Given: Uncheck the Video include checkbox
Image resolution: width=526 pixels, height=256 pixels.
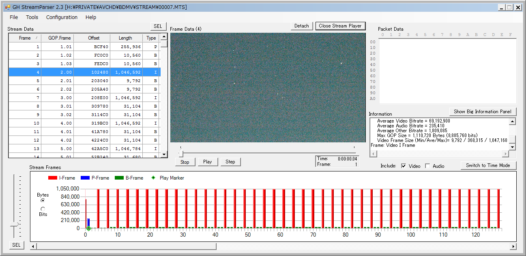Looking at the screenshot, I should click(404, 166).
